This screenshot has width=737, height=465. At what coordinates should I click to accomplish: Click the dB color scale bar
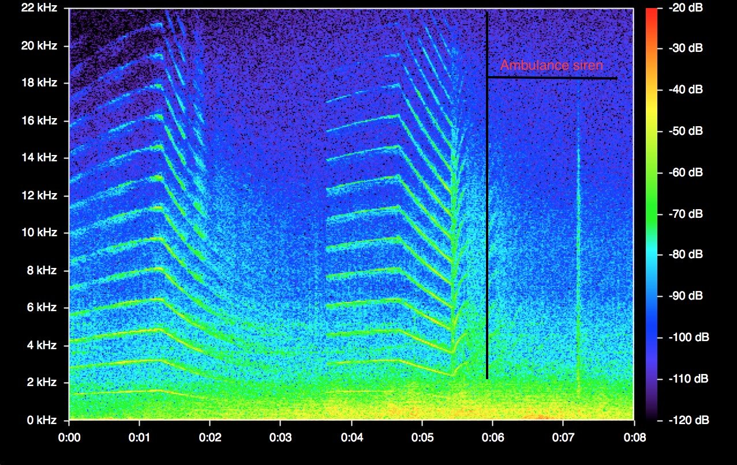[x=652, y=214]
